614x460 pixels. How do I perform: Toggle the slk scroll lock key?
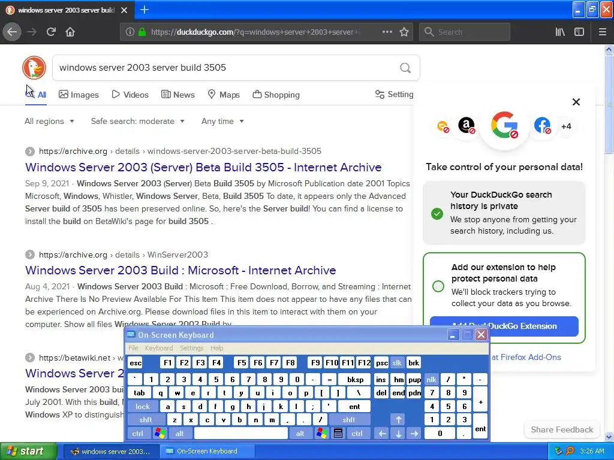(397, 362)
